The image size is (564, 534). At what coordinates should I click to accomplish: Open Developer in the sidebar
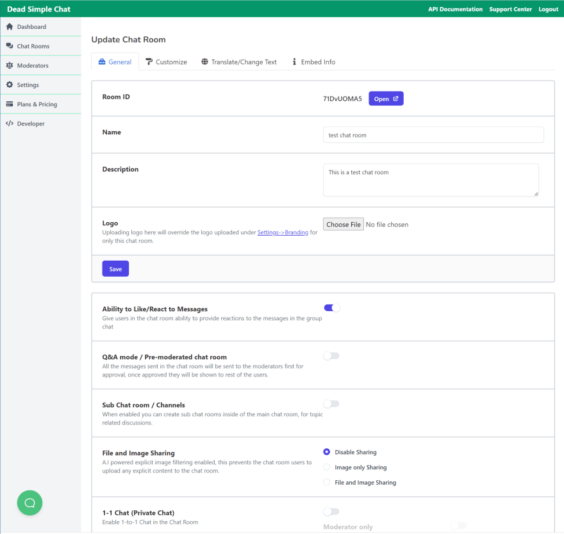point(40,124)
